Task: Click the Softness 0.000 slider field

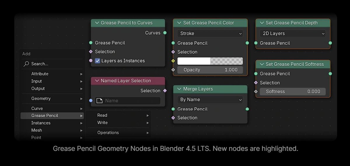Action: pos(293,91)
